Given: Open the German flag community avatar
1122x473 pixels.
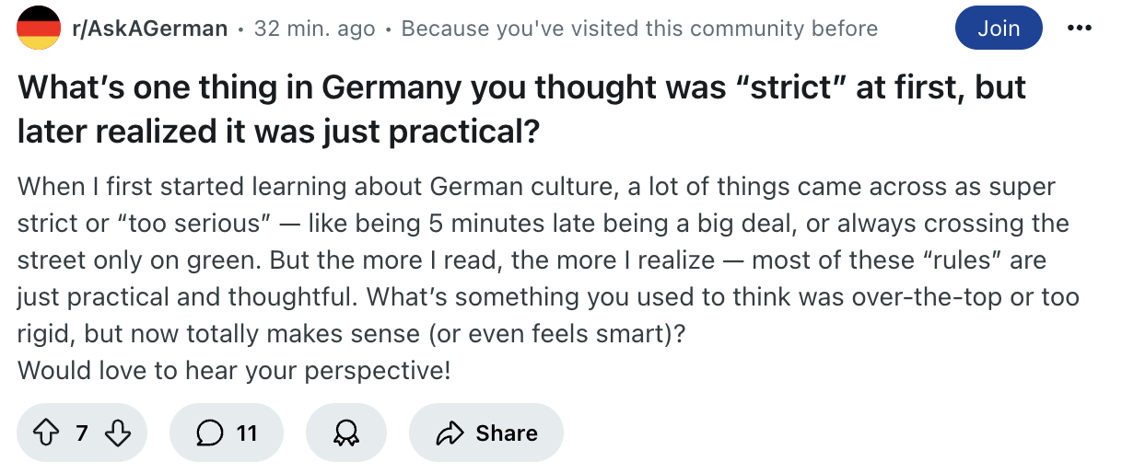Looking at the screenshot, I should click(39, 28).
